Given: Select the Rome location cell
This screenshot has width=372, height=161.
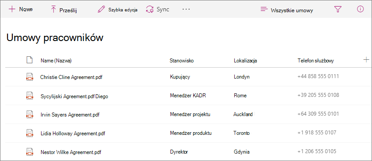Looking at the screenshot, I should [240, 96].
